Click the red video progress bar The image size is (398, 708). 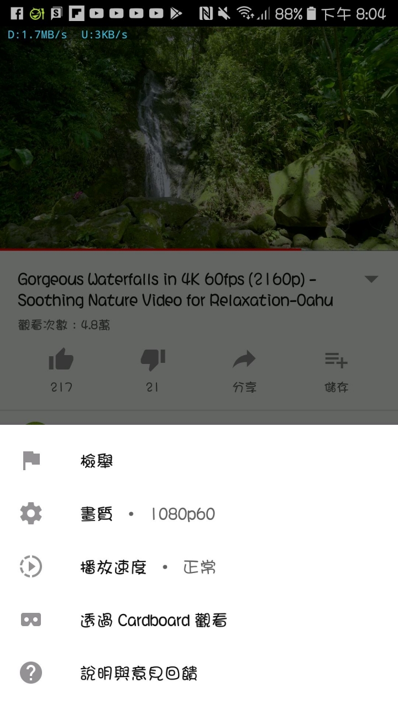150,249
